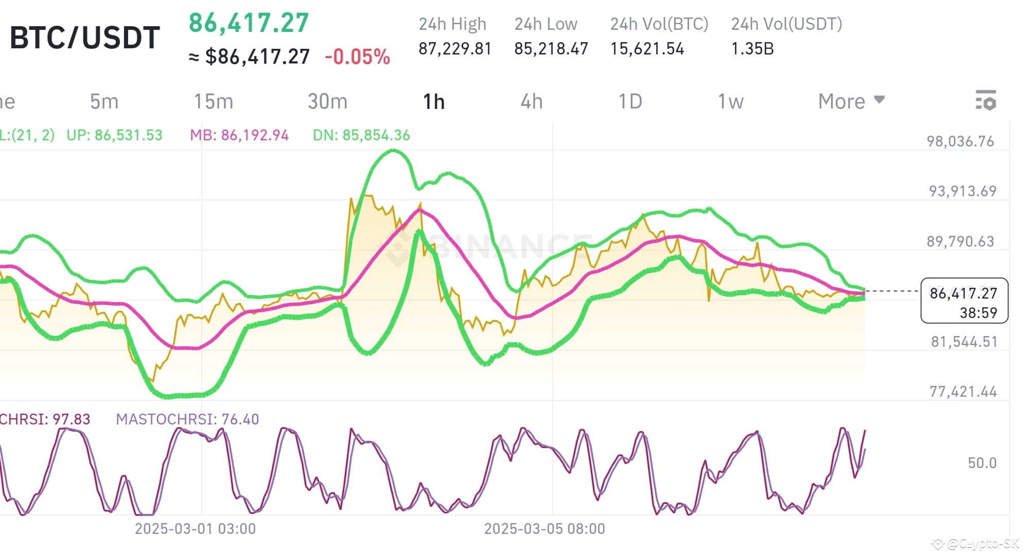Image resolution: width=1023 pixels, height=555 pixels.
Task: Select the 5m interval
Action: click(x=104, y=101)
